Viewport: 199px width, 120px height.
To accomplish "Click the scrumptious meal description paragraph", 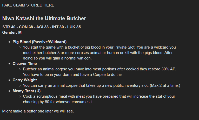I will 99,99.
